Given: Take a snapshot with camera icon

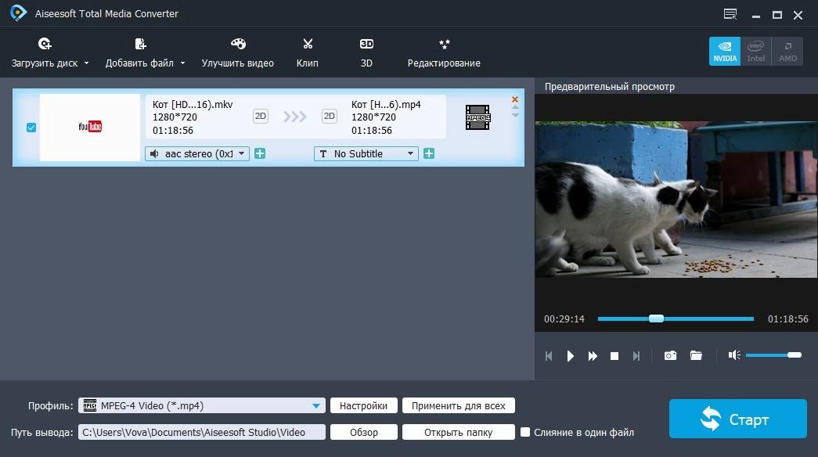Looking at the screenshot, I should click(670, 356).
